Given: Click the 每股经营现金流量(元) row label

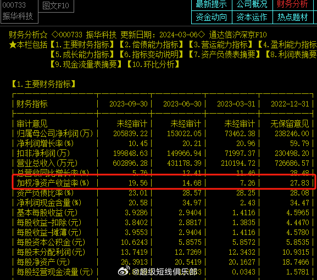Looking at the screenshot, I should 54,272.
